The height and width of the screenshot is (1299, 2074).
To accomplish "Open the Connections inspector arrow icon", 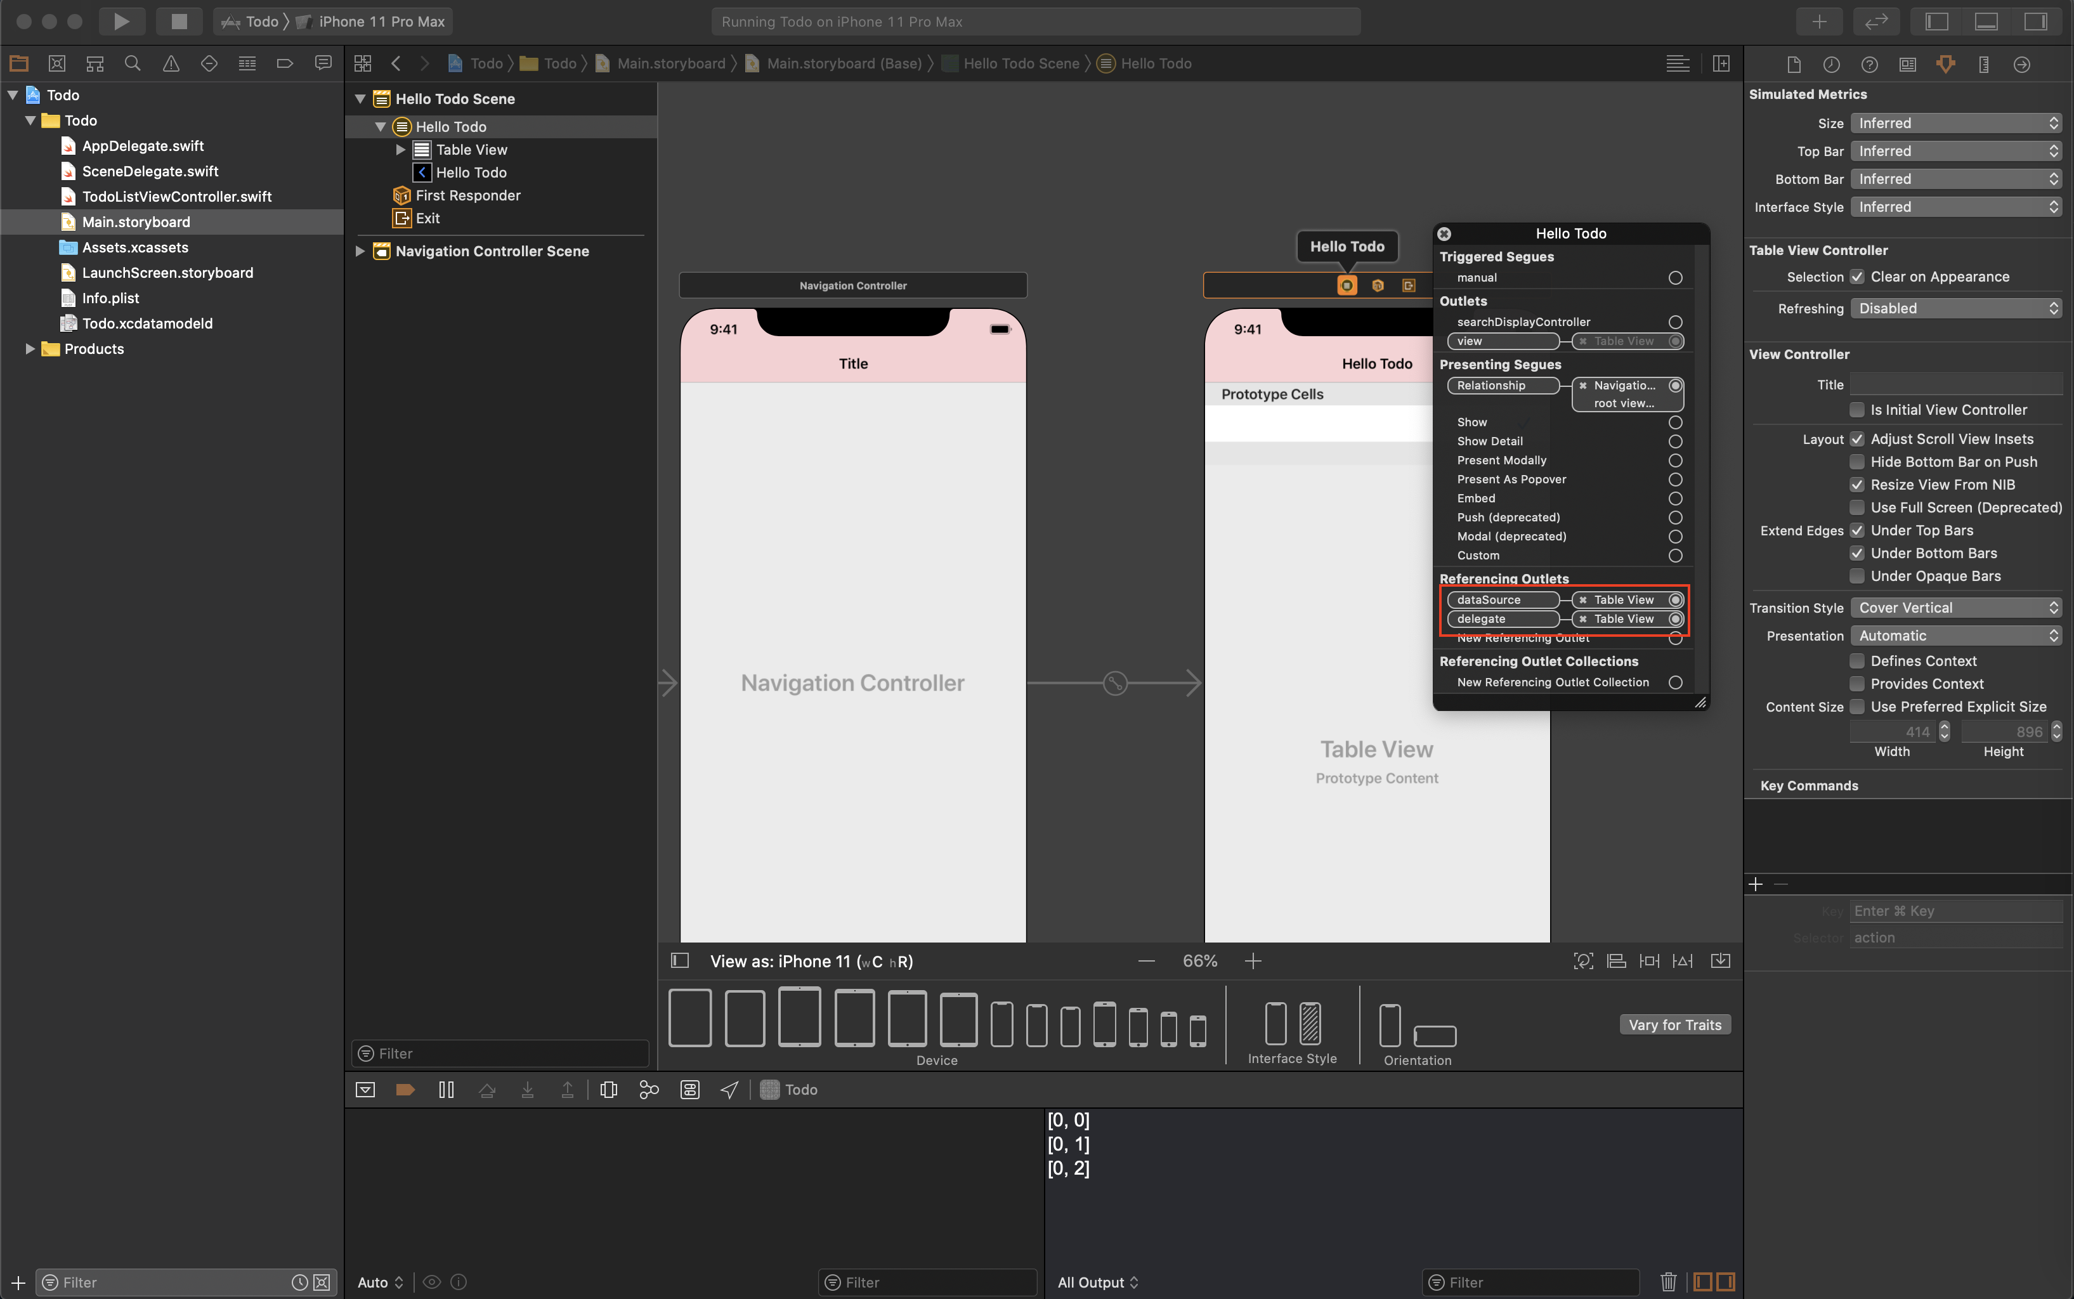I will (2021, 65).
